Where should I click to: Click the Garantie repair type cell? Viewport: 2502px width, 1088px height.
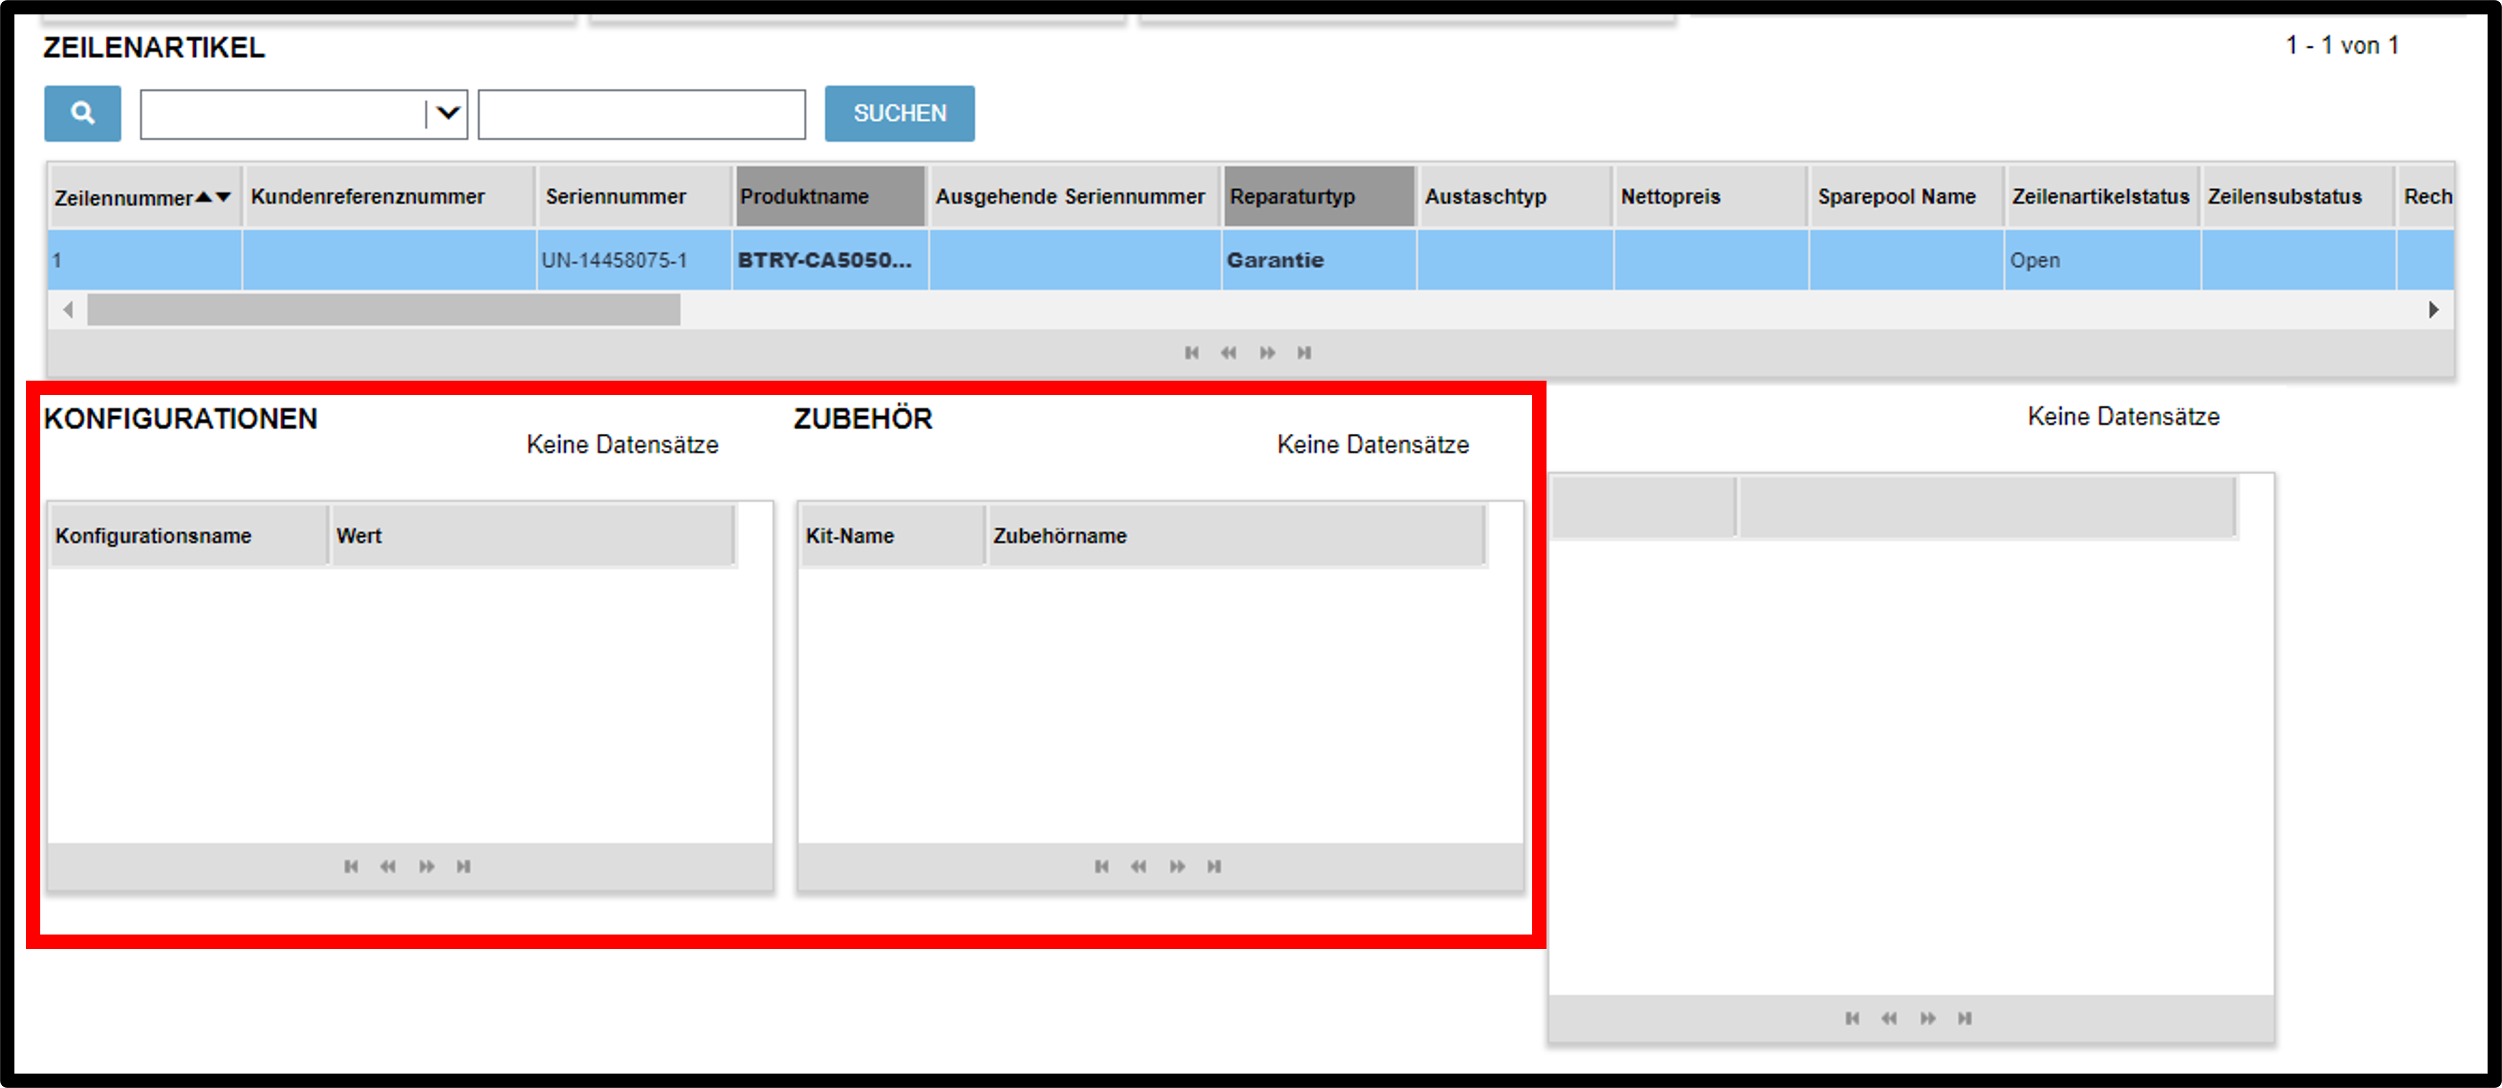[1319, 260]
